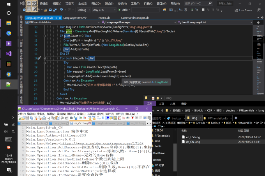Open PFEssentialsMain project scope dropdown
The height and width of the screenshot is (176, 265).
tap(62, 23)
